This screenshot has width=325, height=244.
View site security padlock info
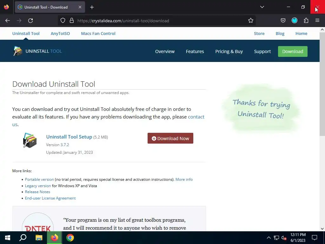[x=72, y=21]
